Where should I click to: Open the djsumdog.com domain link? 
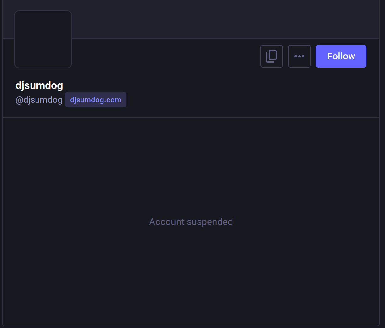(x=96, y=100)
